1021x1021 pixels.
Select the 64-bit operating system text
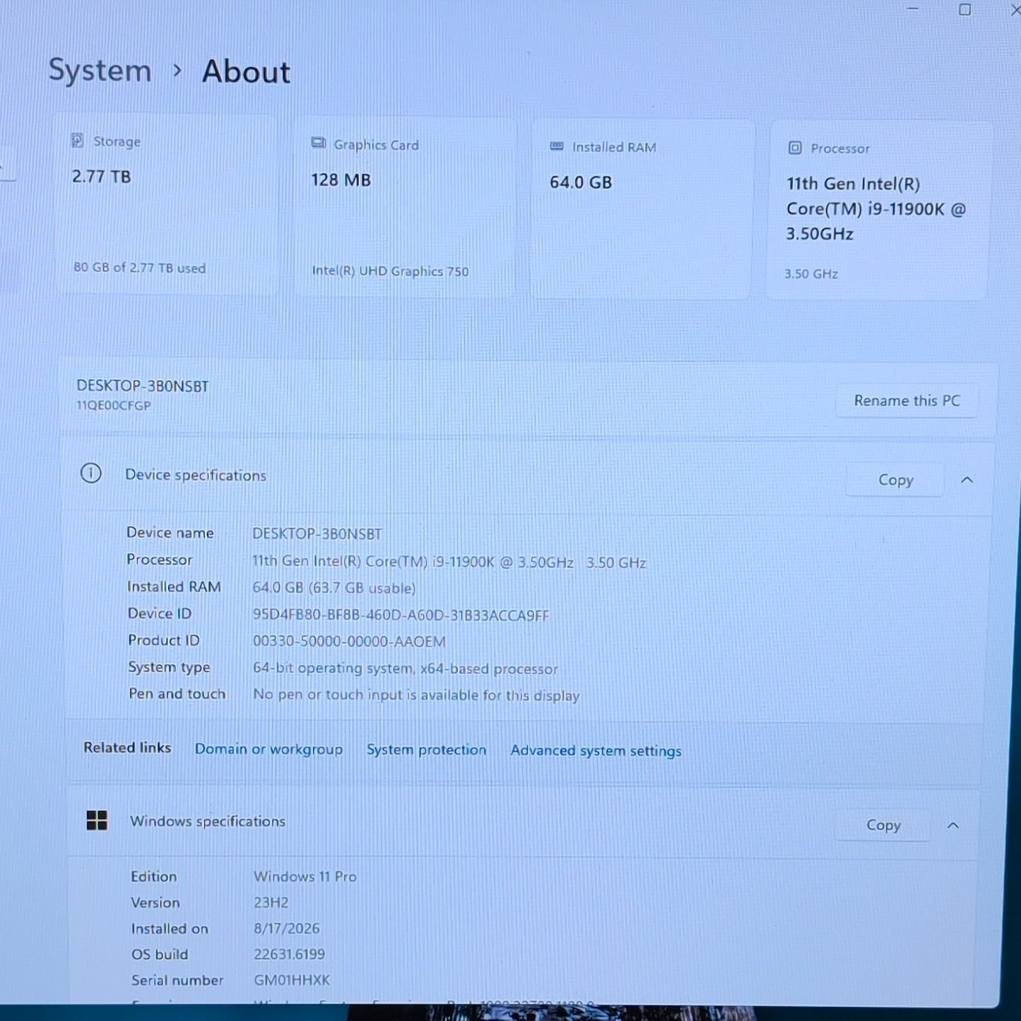pos(406,668)
